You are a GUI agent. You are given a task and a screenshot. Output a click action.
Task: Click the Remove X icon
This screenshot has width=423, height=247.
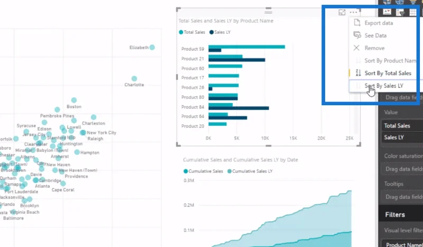coord(356,48)
